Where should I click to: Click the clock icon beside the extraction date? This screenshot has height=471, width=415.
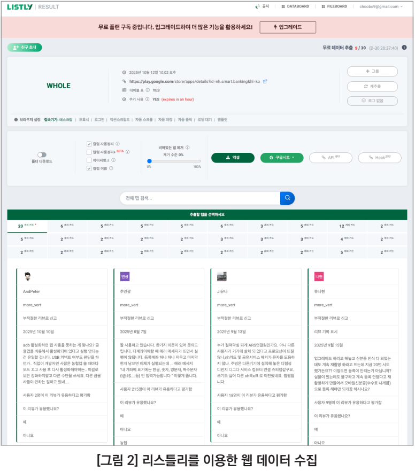coord(124,72)
